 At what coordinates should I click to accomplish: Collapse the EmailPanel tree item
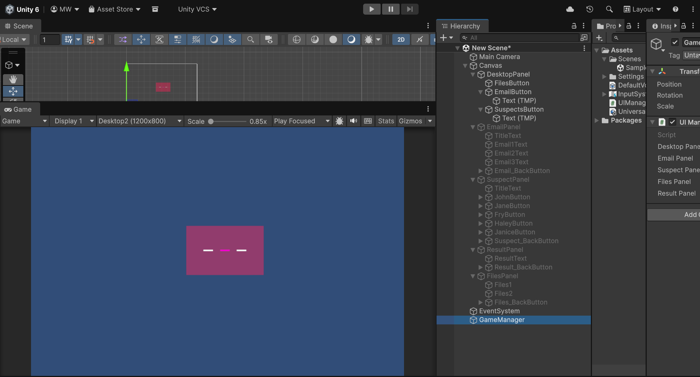pos(473,127)
